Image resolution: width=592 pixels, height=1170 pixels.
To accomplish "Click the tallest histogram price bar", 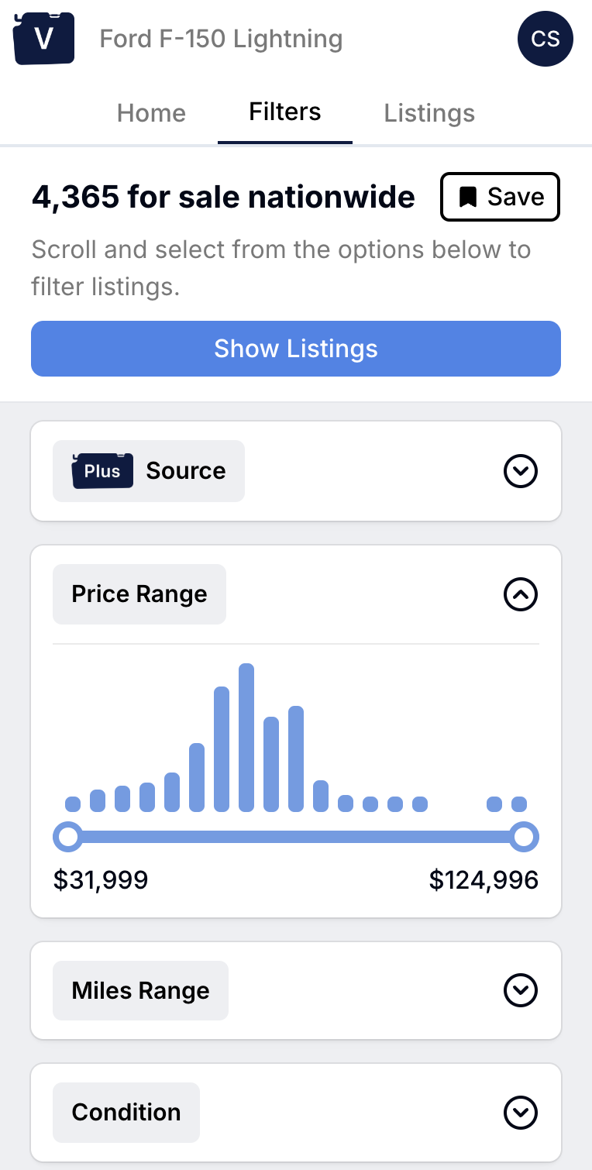I will click(x=246, y=738).
